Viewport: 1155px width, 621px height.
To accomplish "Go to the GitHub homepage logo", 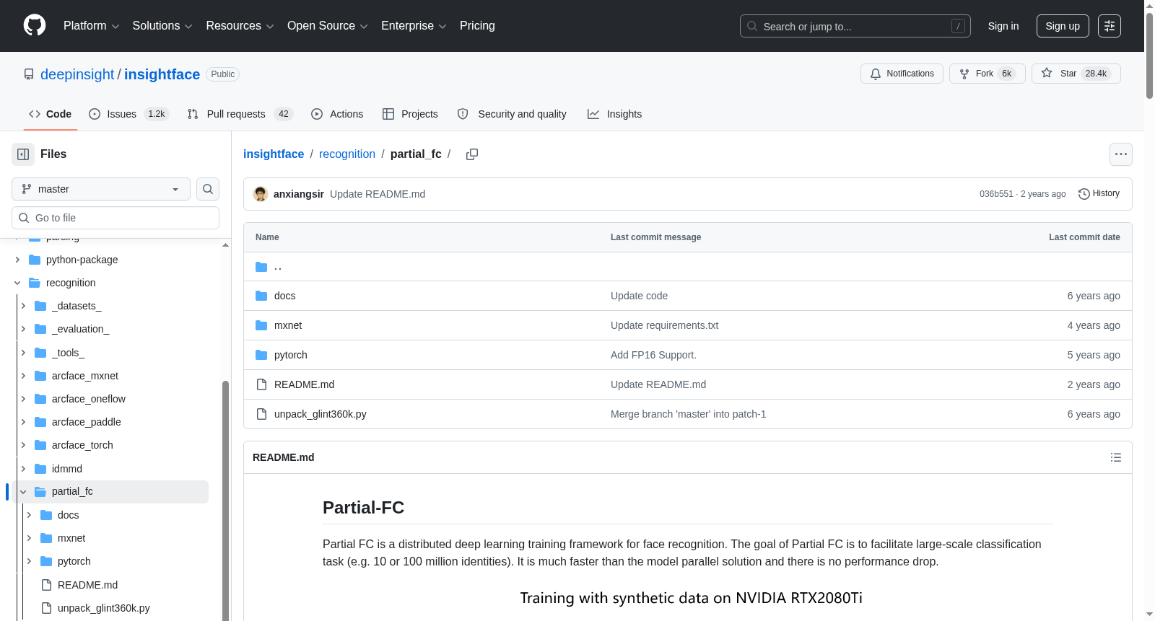I will [x=35, y=25].
